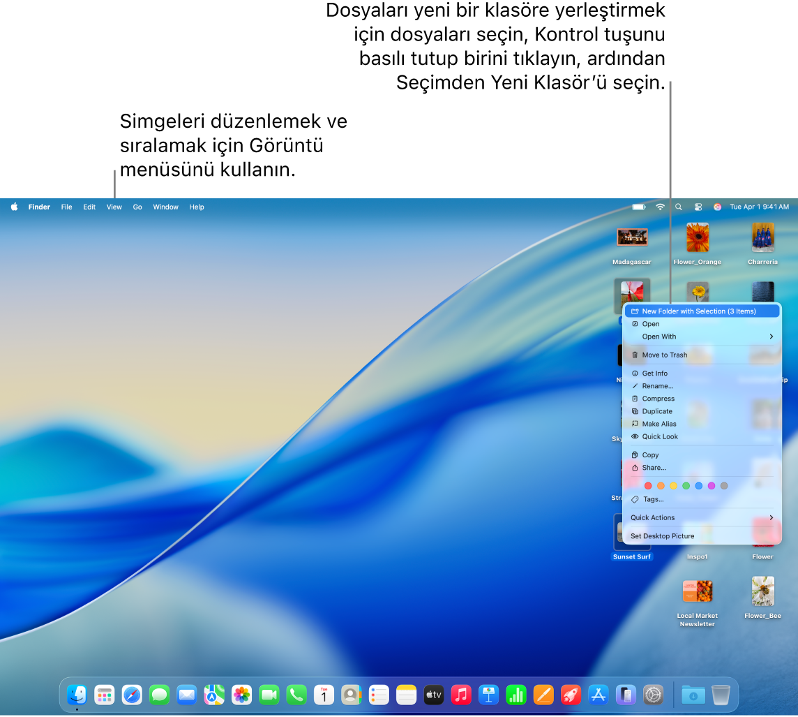The width and height of the screenshot is (798, 717).
Task: Open the Help menu
Action: coord(197,207)
